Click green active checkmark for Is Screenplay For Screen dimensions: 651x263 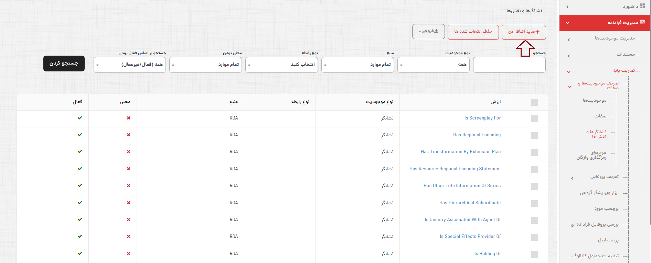pos(80,118)
